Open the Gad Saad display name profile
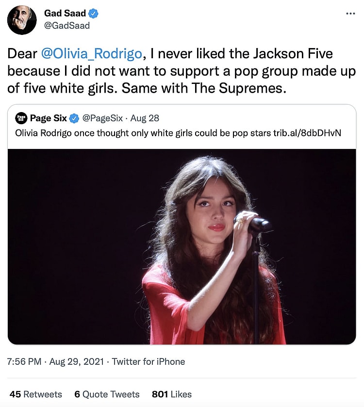This screenshot has height=407, width=364. [x=64, y=13]
